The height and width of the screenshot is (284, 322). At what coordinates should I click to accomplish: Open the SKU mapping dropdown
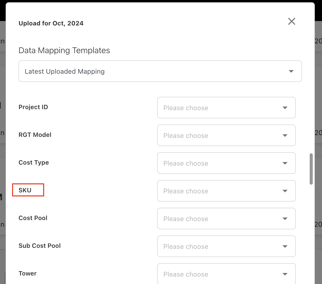pyautogui.click(x=221, y=191)
